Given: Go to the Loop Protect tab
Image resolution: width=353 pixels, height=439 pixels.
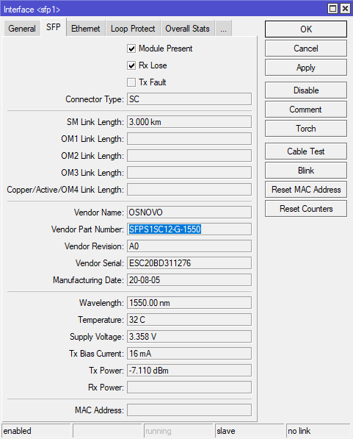Looking at the screenshot, I should (133, 28).
